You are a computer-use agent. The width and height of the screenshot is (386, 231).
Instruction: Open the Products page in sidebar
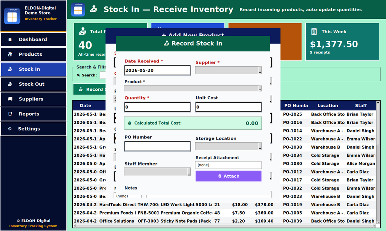pyautogui.click(x=33, y=54)
